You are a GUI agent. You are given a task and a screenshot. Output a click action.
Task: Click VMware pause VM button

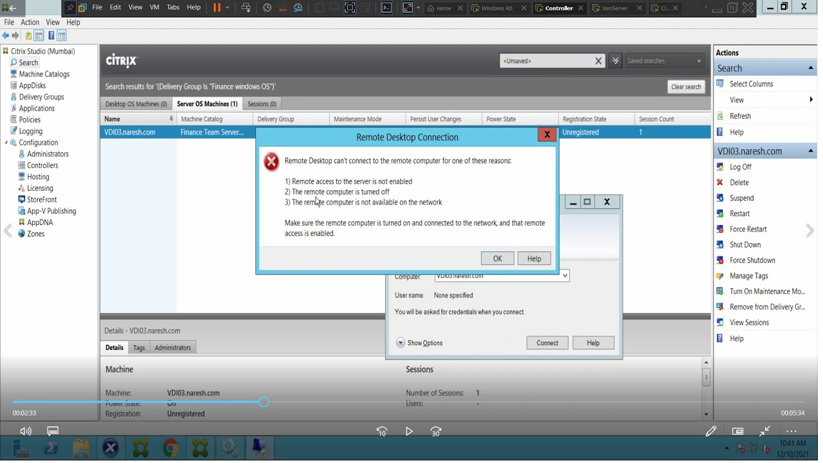(217, 8)
